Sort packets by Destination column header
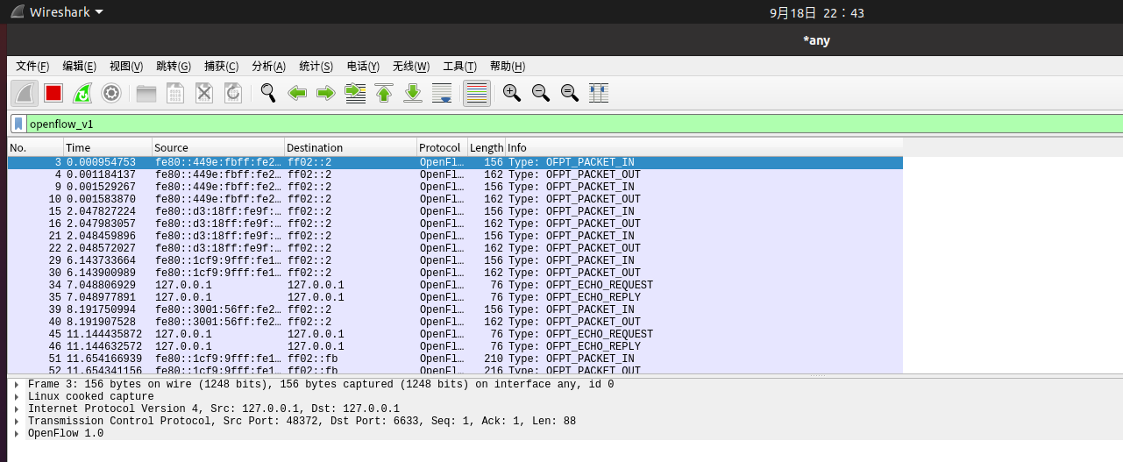 [x=351, y=147]
